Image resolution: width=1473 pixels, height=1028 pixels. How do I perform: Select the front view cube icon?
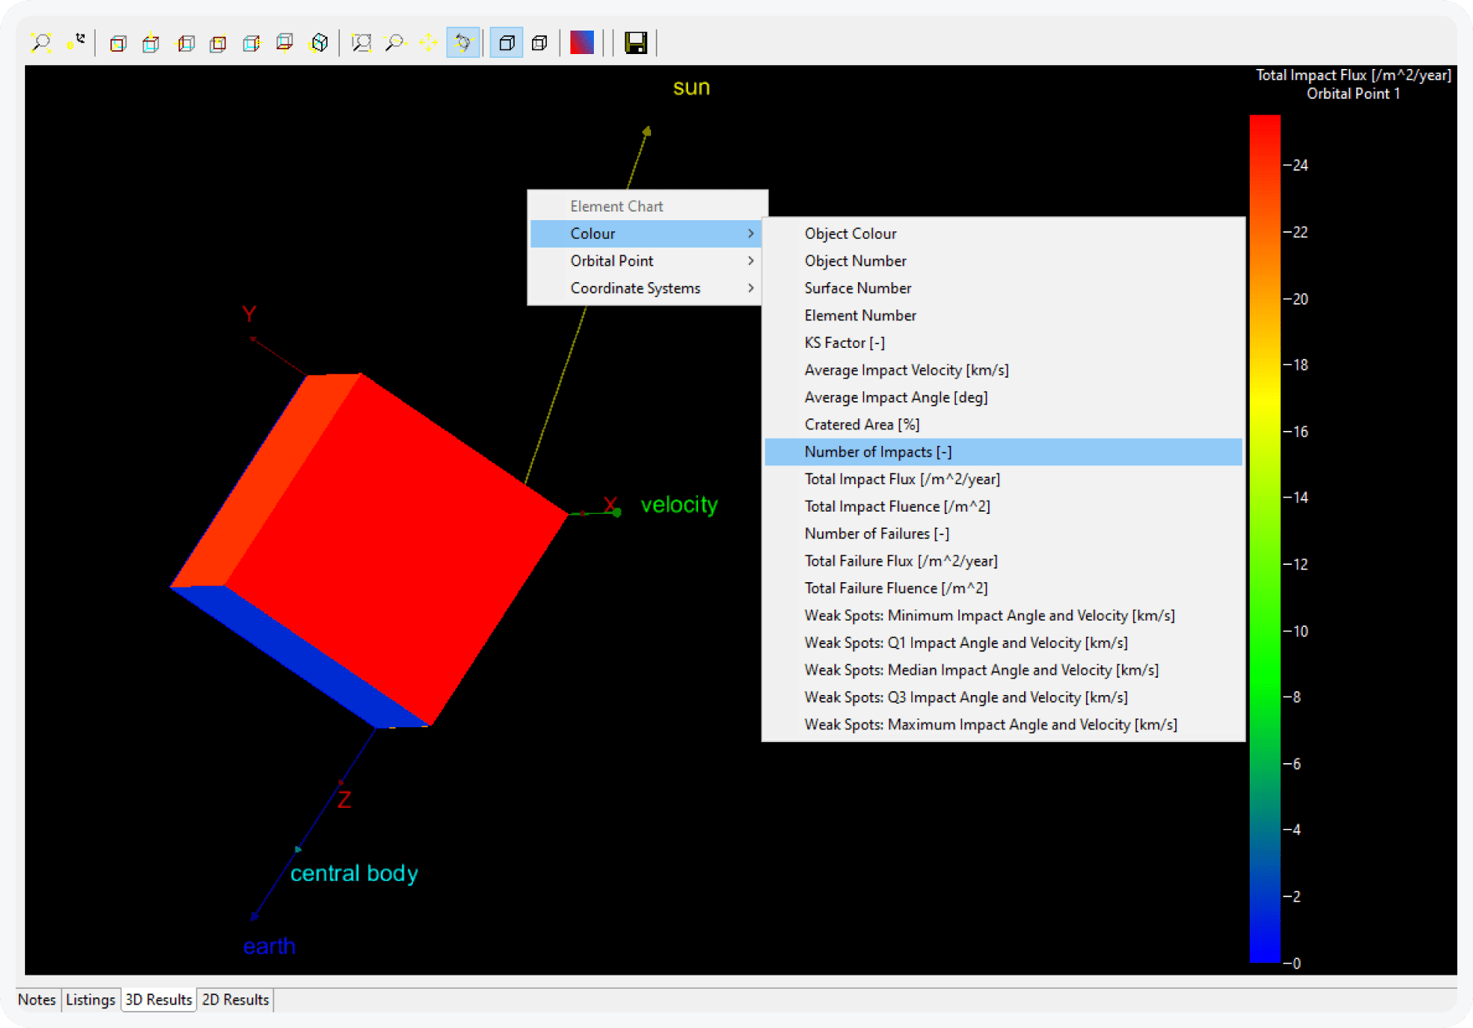click(x=118, y=43)
